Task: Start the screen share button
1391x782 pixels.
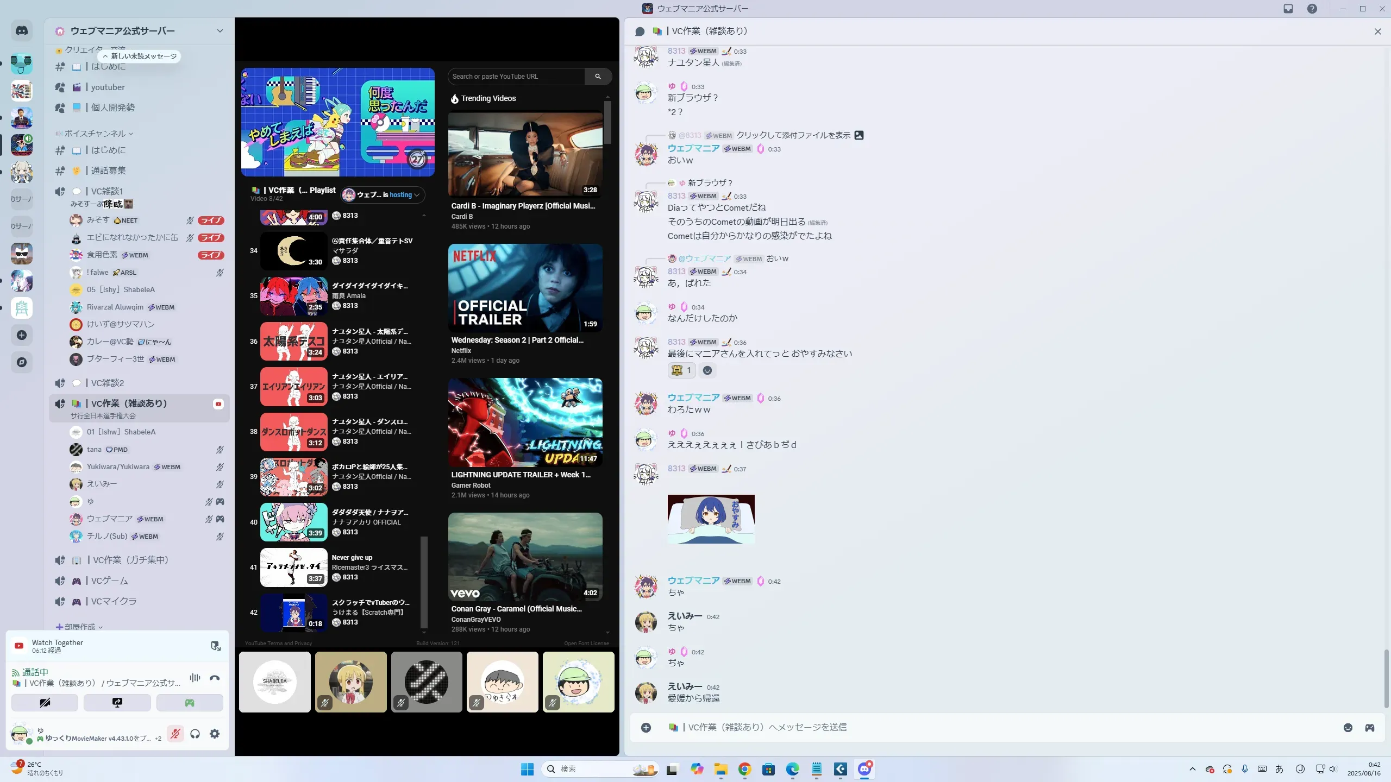Action: coord(117,702)
